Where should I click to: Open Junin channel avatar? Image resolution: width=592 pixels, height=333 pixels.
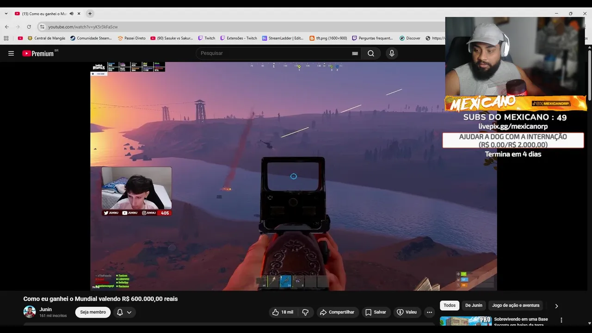(x=30, y=312)
